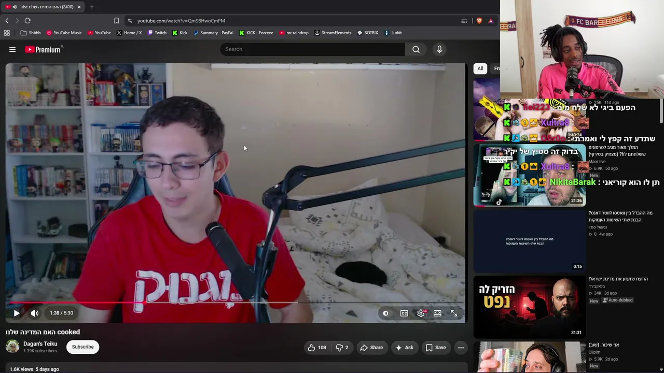Play the video with the play button
The width and height of the screenshot is (664, 373).
pyautogui.click(x=17, y=313)
